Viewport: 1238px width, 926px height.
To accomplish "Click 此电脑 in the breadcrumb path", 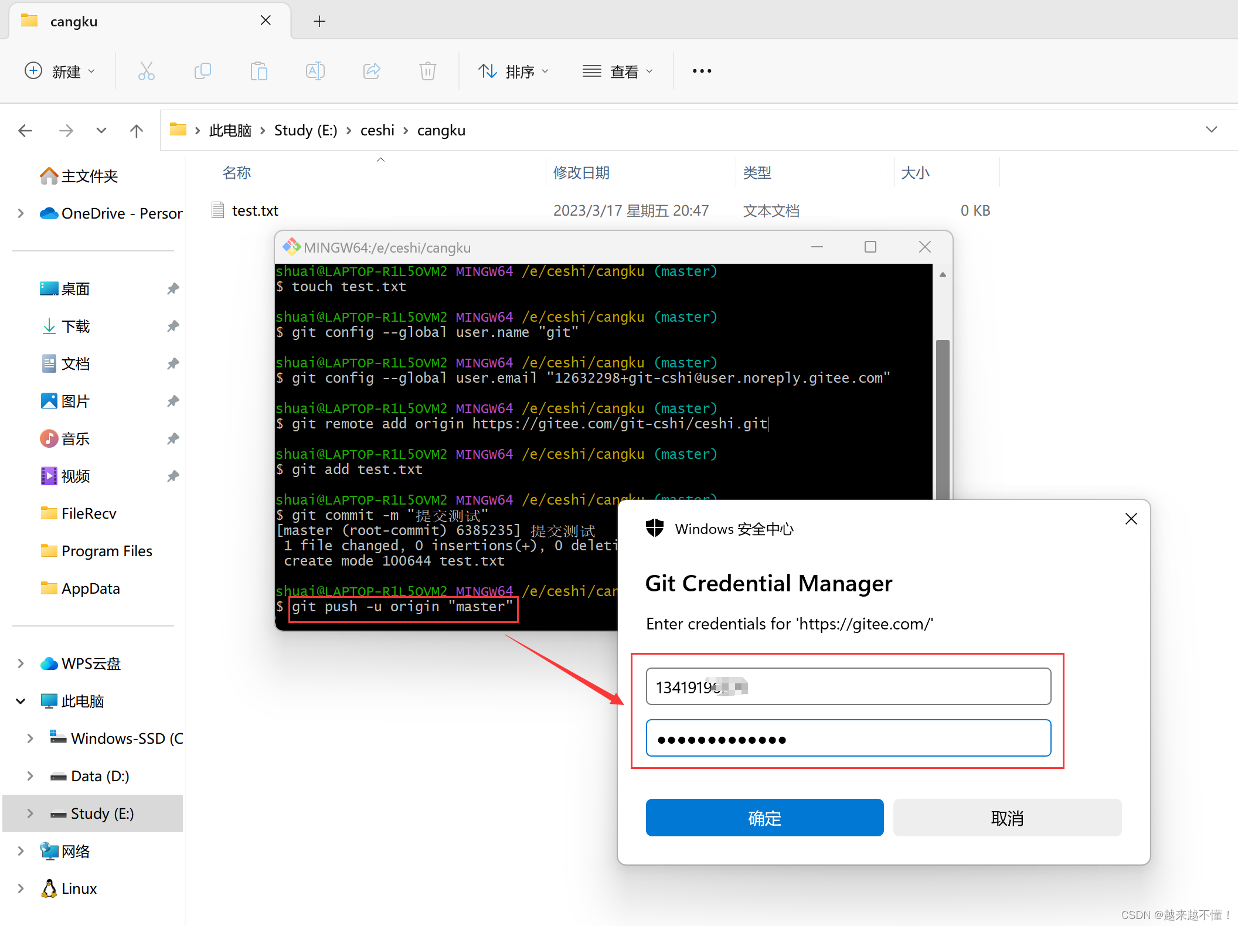I will tap(230, 130).
